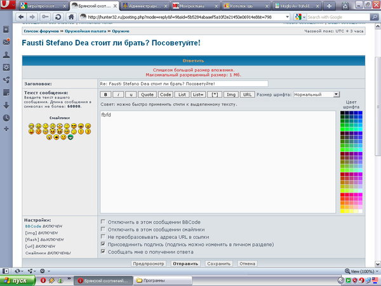Insert the arrow smiley

(x=56, y=137)
